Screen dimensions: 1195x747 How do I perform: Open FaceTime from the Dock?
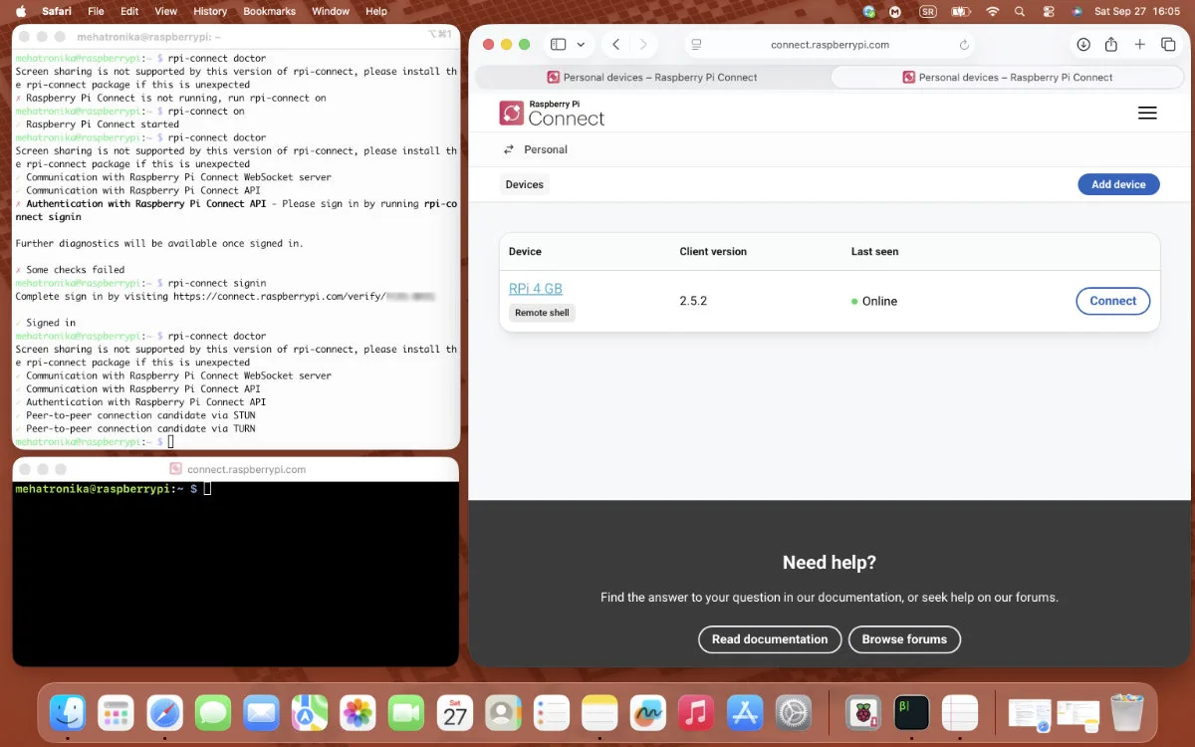406,713
